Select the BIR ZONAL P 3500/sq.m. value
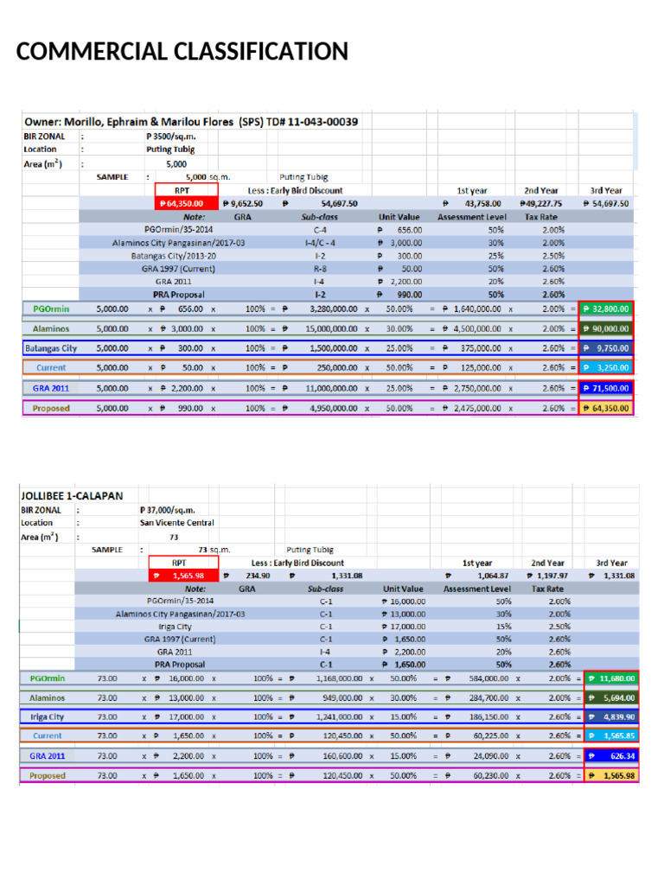Image resolution: width=664 pixels, height=885 pixels. click(170, 137)
